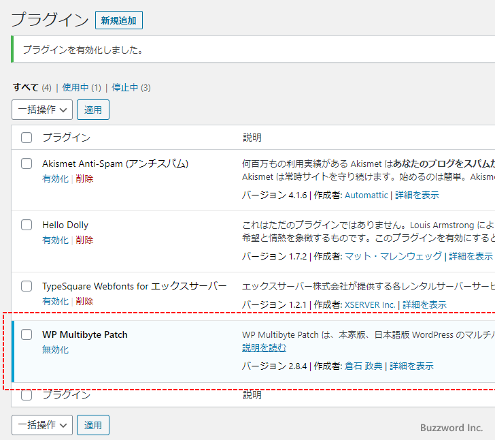Open the top 一括操作 dropdown
495x440 pixels.
42,110
